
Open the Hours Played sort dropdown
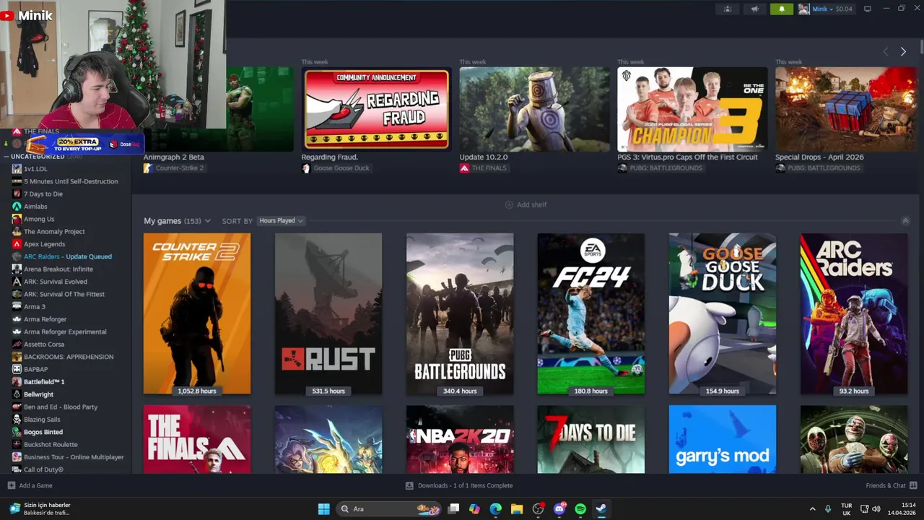[x=281, y=221]
